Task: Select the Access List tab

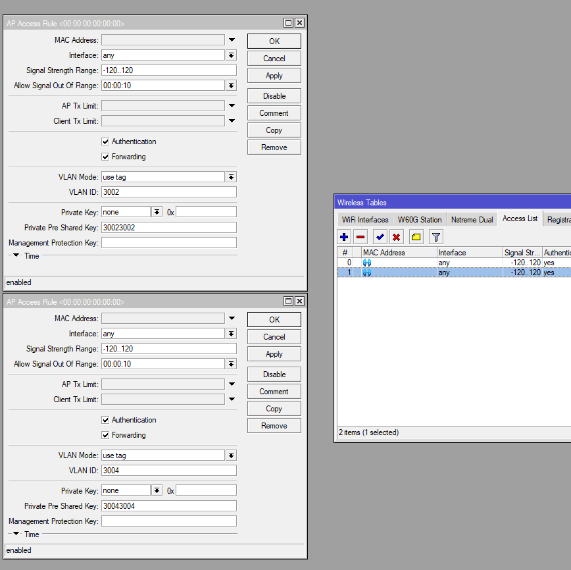Action: point(520,219)
